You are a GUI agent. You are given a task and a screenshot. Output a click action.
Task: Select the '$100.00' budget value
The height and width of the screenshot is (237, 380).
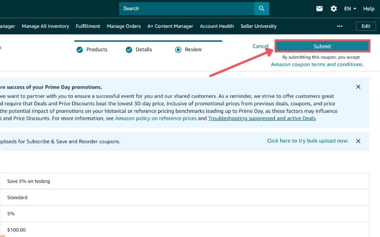coord(16,230)
